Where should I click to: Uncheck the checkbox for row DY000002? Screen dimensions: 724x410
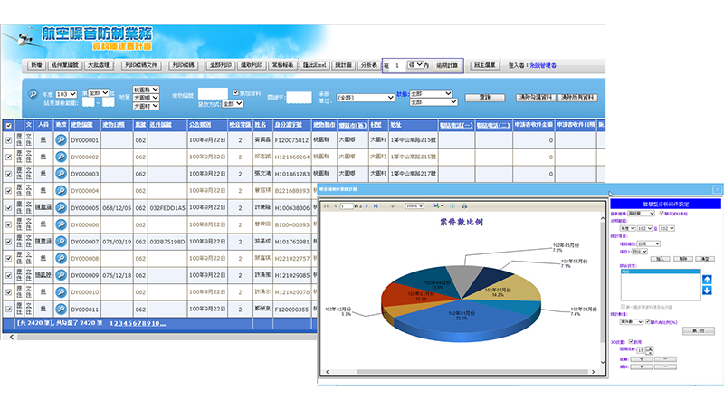coord(8,157)
